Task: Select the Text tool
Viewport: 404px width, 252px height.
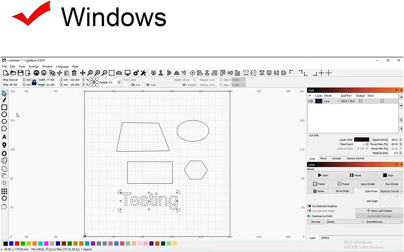Action: click(x=4, y=137)
